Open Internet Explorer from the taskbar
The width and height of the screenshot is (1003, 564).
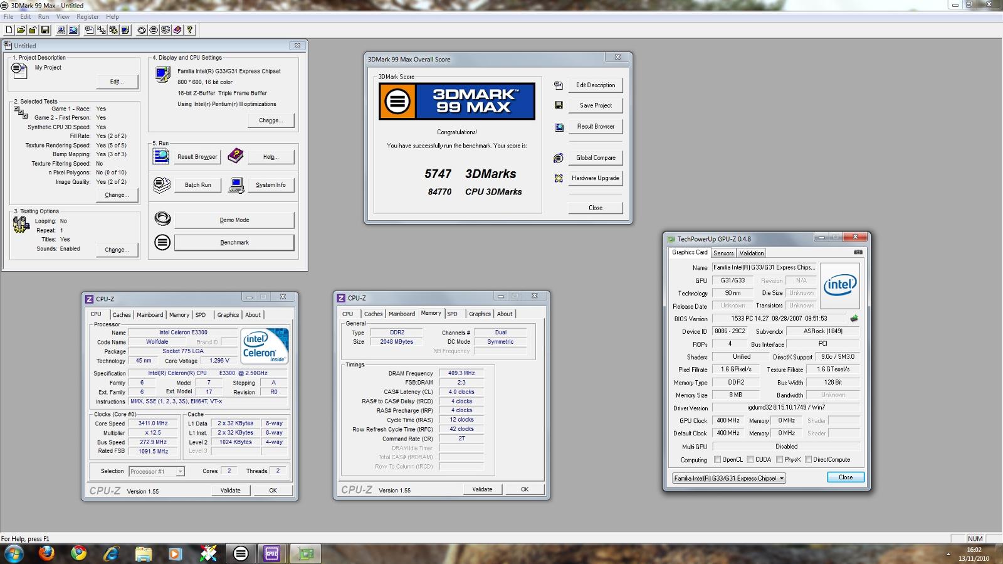click(x=111, y=553)
